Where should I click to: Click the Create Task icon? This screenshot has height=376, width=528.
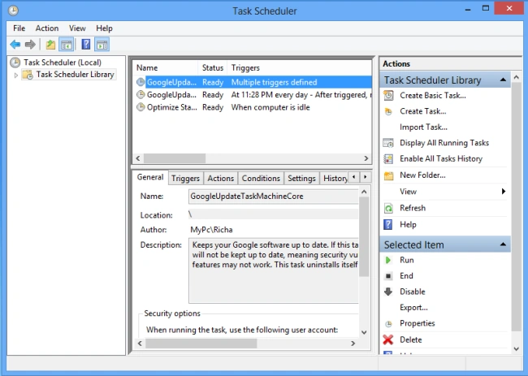[388, 111]
